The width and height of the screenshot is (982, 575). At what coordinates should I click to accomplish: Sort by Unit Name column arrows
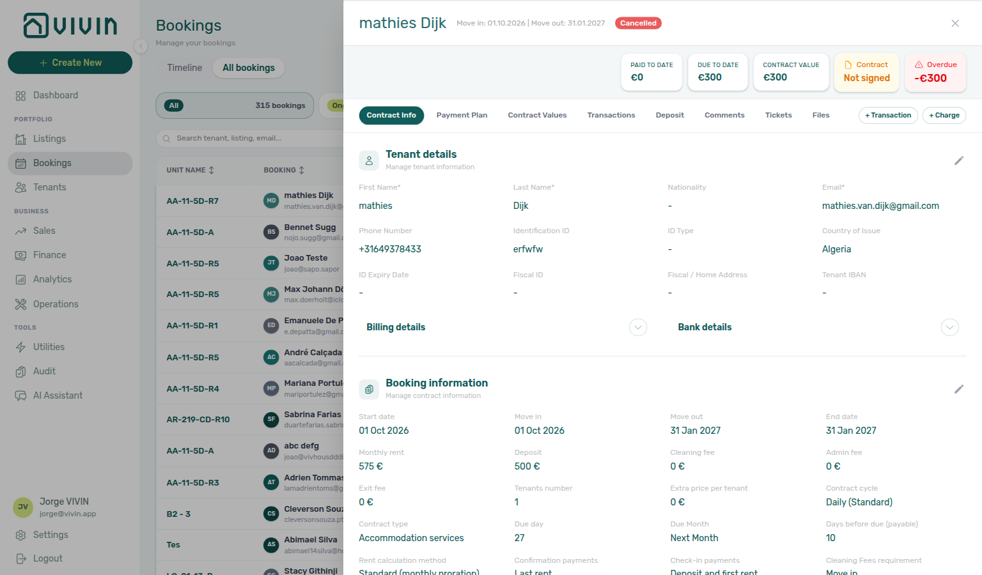tap(212, 170)
